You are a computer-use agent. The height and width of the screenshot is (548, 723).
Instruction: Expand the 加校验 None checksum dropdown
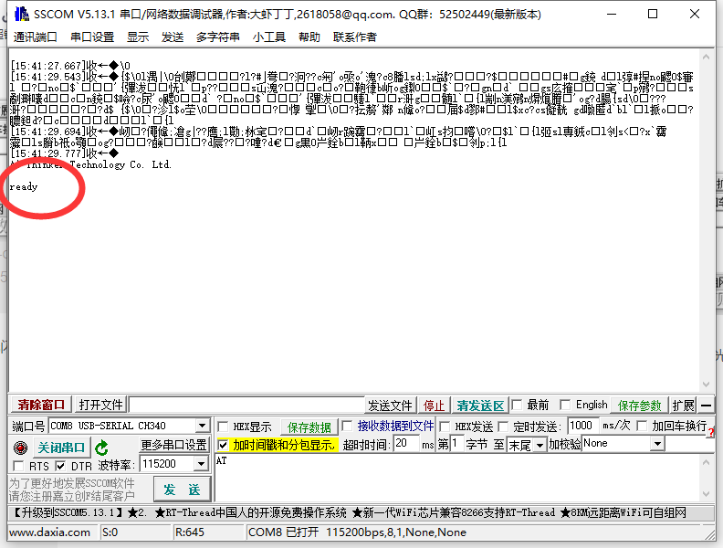(657, 444)
